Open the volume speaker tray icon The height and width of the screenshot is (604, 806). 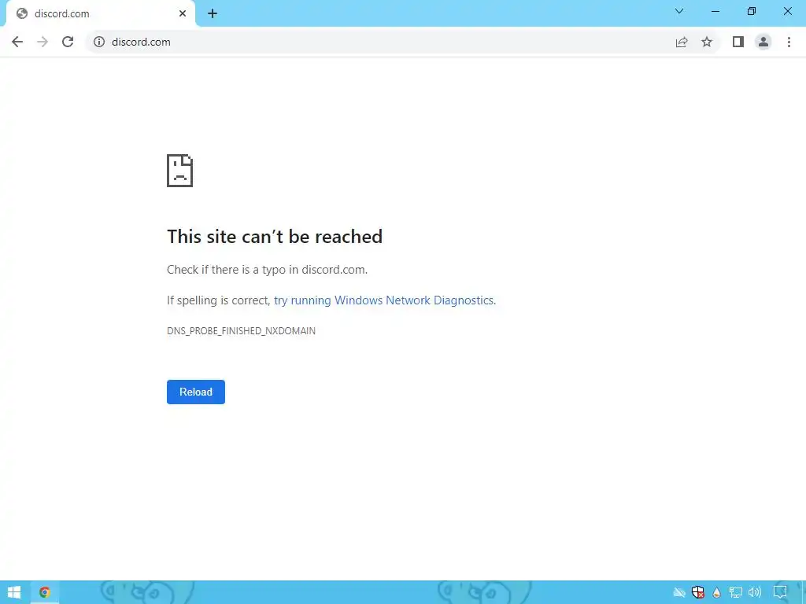755,593
